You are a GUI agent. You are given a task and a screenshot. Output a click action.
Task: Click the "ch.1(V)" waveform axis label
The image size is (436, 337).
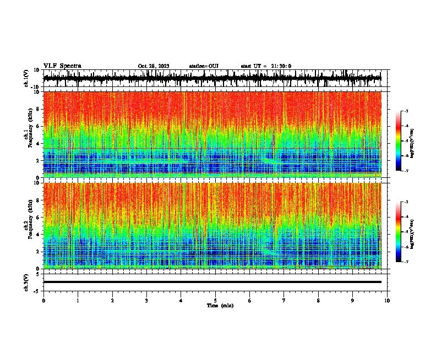point(26,78)
